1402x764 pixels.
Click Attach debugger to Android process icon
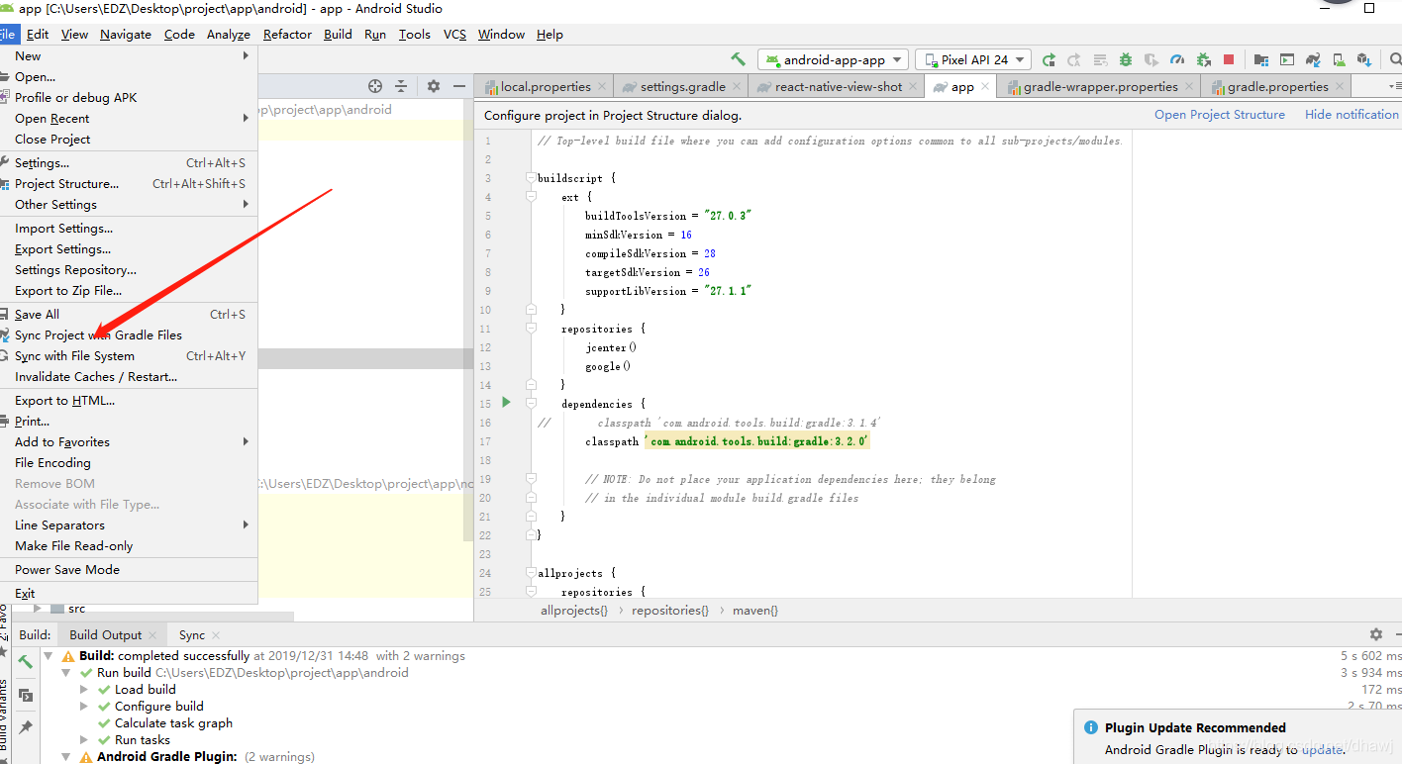coord(1203,59)
